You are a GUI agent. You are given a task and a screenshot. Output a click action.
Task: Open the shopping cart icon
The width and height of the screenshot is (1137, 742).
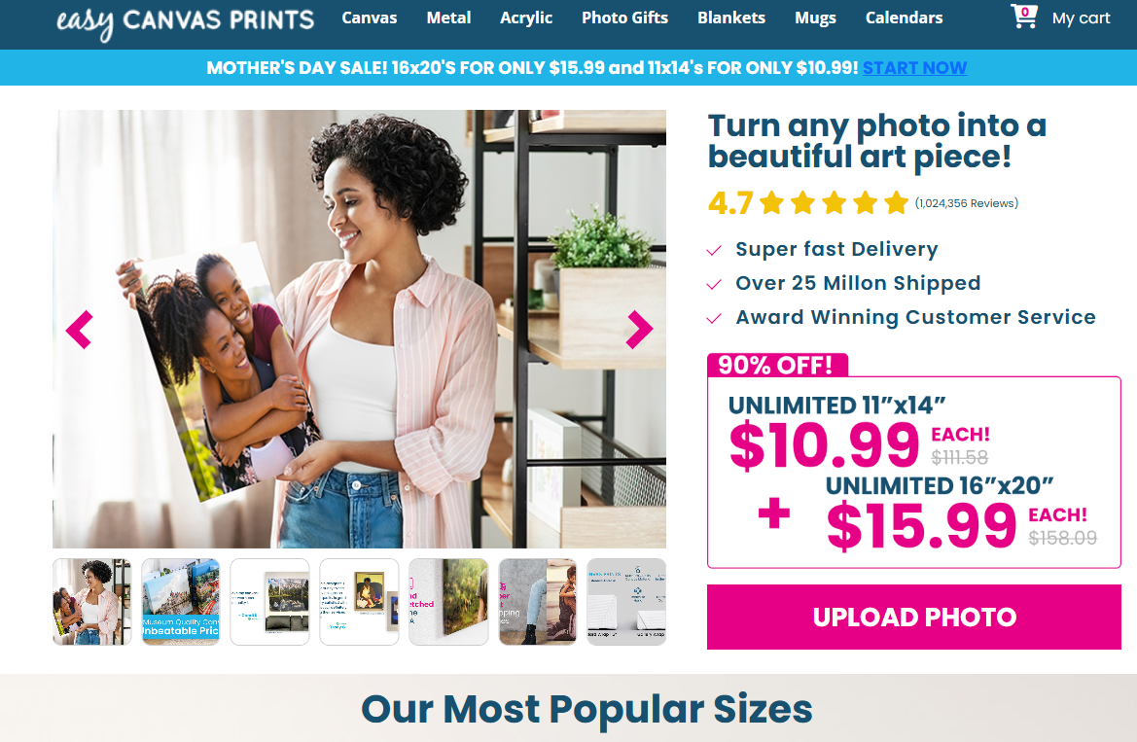[x=1024, y=16]
